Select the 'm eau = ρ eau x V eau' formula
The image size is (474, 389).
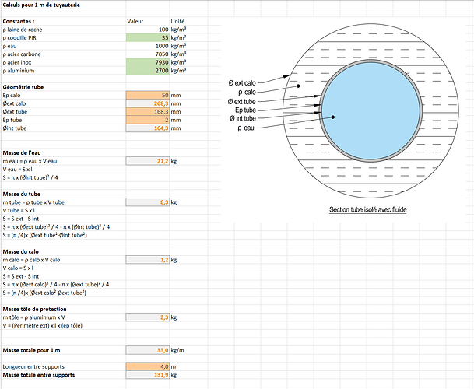30,161
